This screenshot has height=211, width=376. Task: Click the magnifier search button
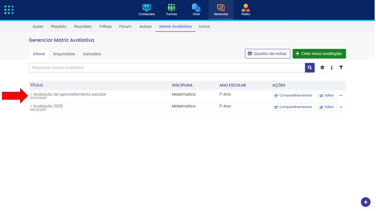tap(310, 68)
